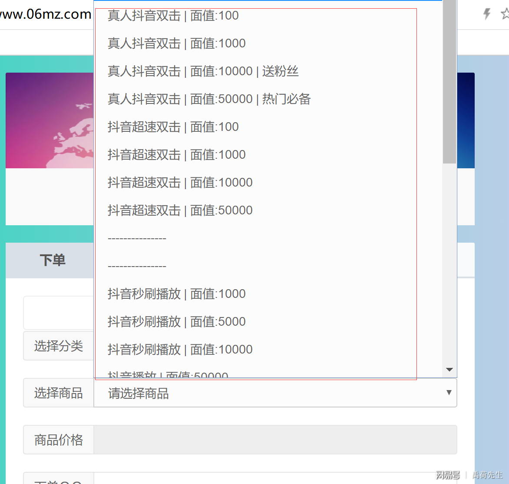
Task: Select option 真人抖音双击 面值:1000
Action: pyautogui.click(x=176, y=43)
